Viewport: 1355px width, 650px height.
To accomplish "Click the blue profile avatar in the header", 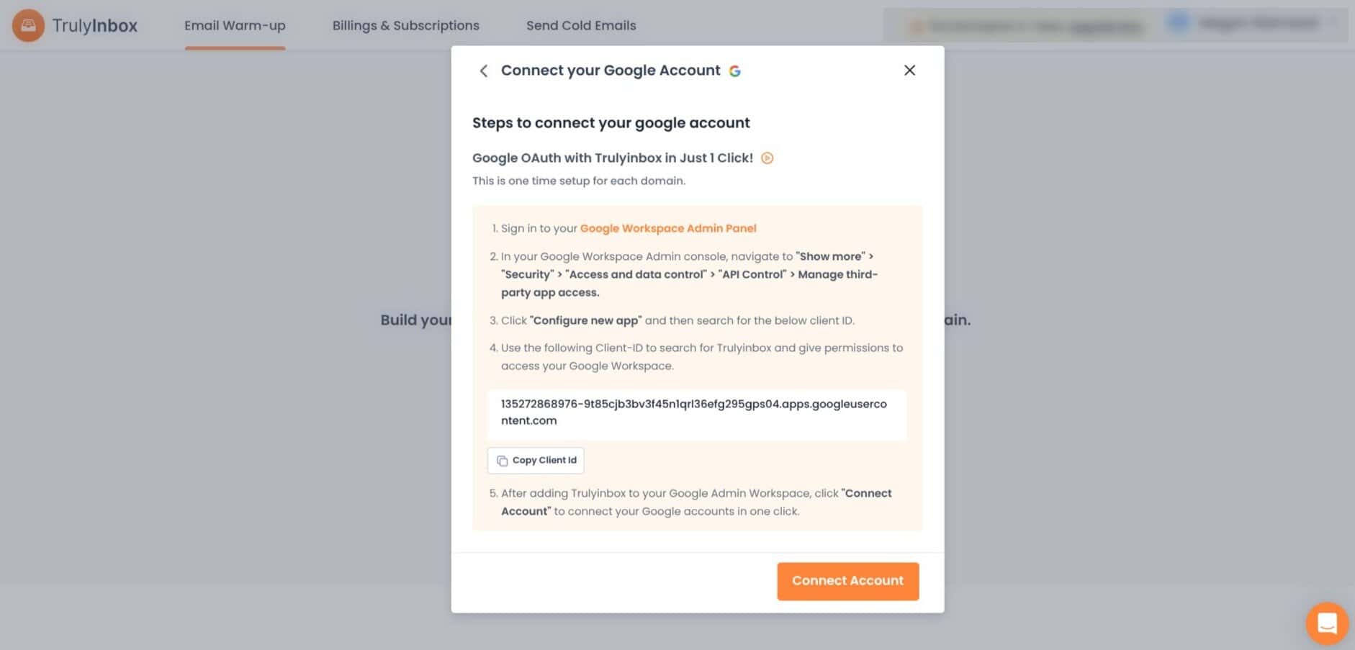I will (1179, 22).
